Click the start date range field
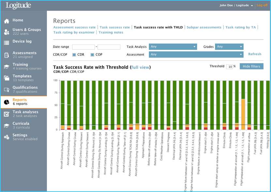 pyautogui.click(x=83, y=47)
